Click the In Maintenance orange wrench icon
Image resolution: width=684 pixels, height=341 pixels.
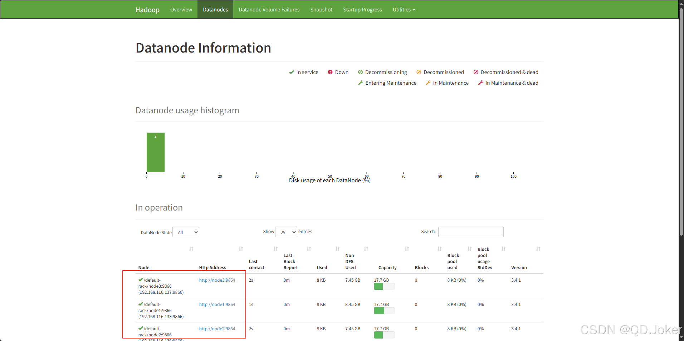pos(428,83)
